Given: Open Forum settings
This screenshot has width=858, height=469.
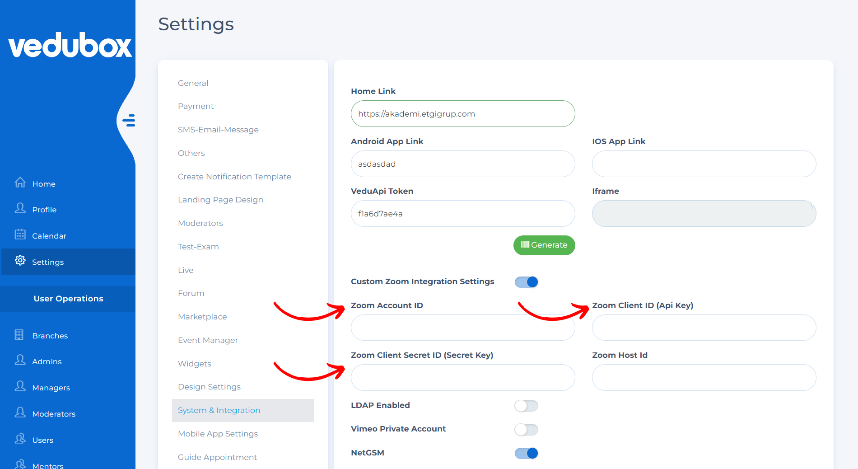Looking at the screenshot, I should (x=191, y=293).
